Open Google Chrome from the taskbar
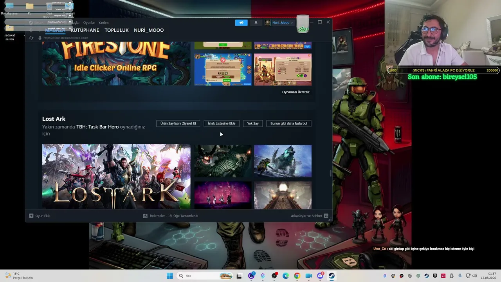Screen dimensions: 501x282 click(x=297, y=276)
